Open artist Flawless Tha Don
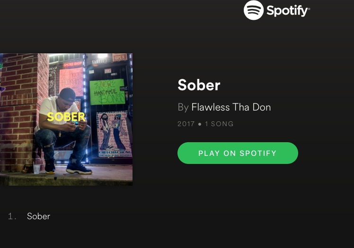Image resolution: width=354 pixels, height=248 pixels. pyautogui.click(x=231, y=107)
